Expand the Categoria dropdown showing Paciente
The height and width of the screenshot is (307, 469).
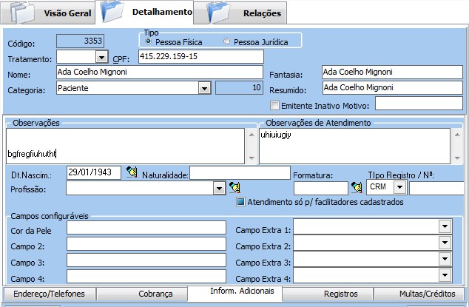(x=203, y=88)
